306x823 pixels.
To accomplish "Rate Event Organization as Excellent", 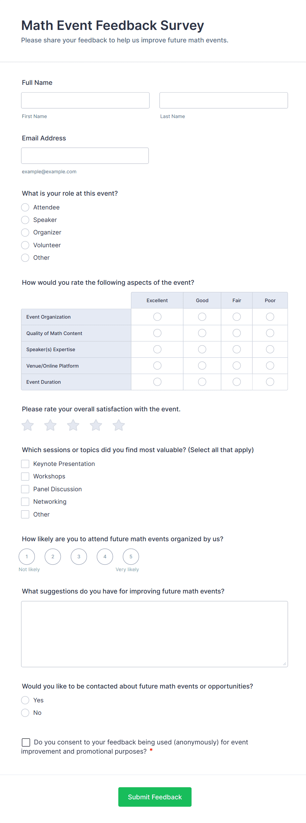I will [157, 317].
